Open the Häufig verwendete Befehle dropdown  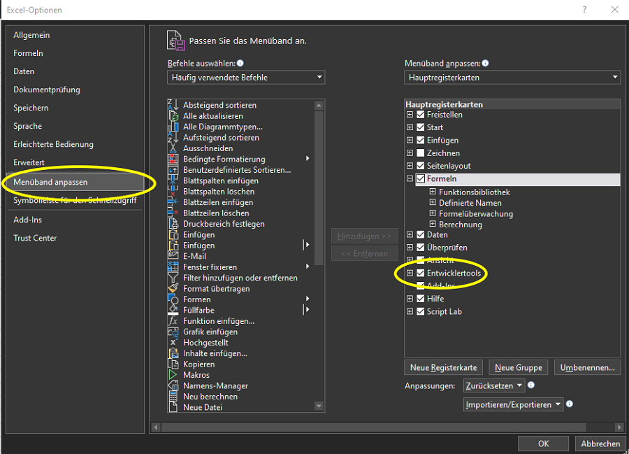[x=246, y=78]
